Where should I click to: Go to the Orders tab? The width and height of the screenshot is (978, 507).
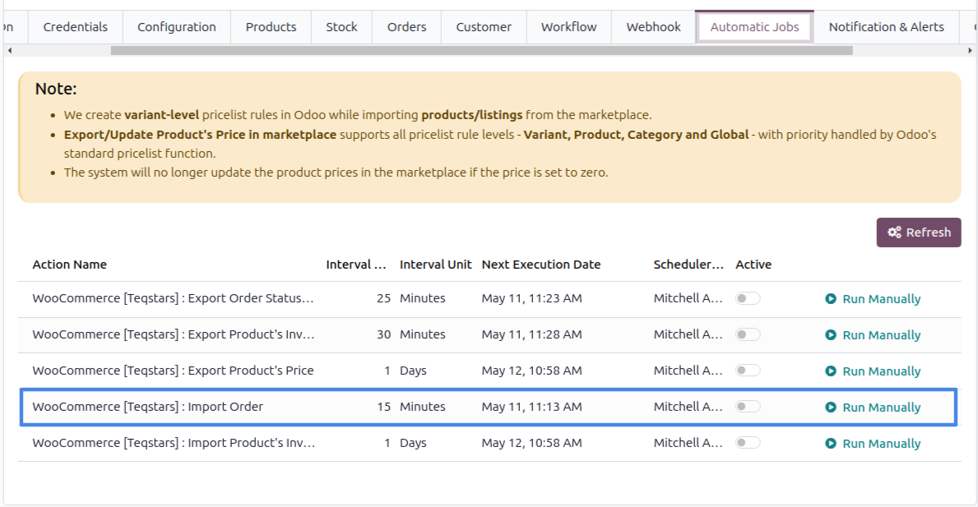tap(406, 27)
